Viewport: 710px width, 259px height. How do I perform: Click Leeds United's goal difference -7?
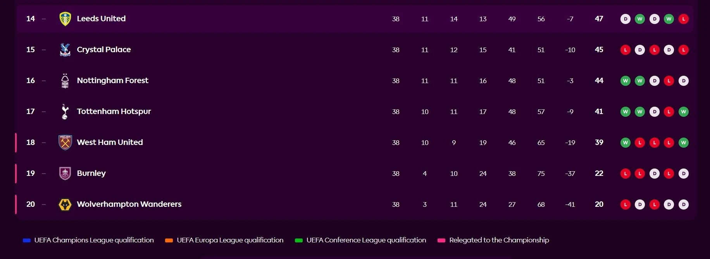pyautogui.click(x=570, y=19)
